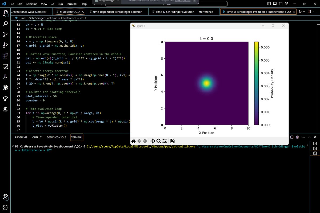Click the matplotlib Save figure icon
Viewport: 320px width, 213px height.
point(172,141)
